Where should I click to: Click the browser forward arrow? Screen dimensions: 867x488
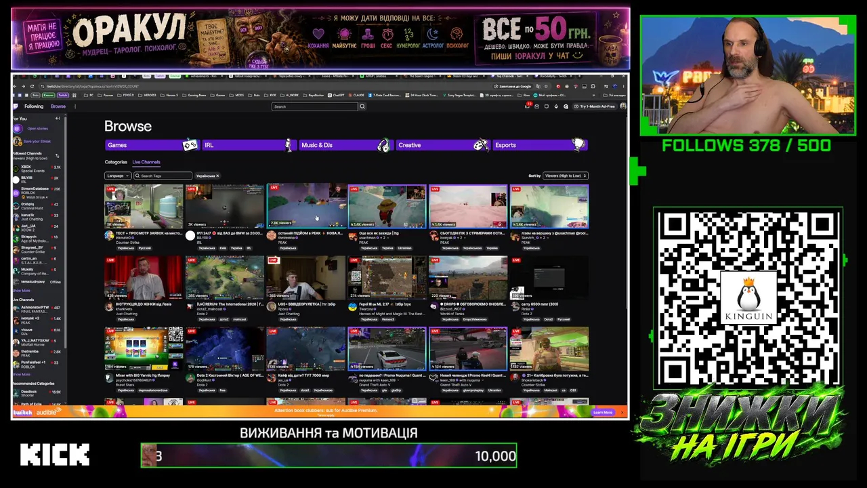click(24, 86)
